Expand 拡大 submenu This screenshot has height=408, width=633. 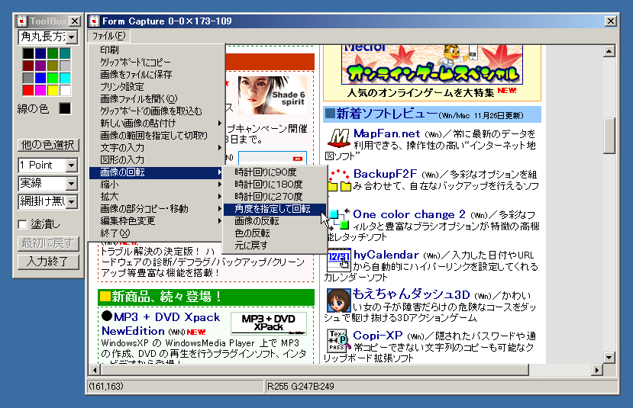[157, 197]
